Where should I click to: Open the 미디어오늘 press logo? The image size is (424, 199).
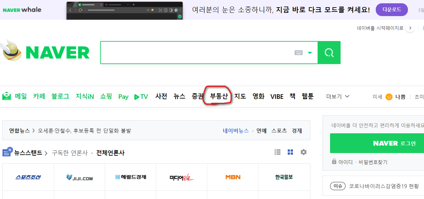(x=182, y=177)
